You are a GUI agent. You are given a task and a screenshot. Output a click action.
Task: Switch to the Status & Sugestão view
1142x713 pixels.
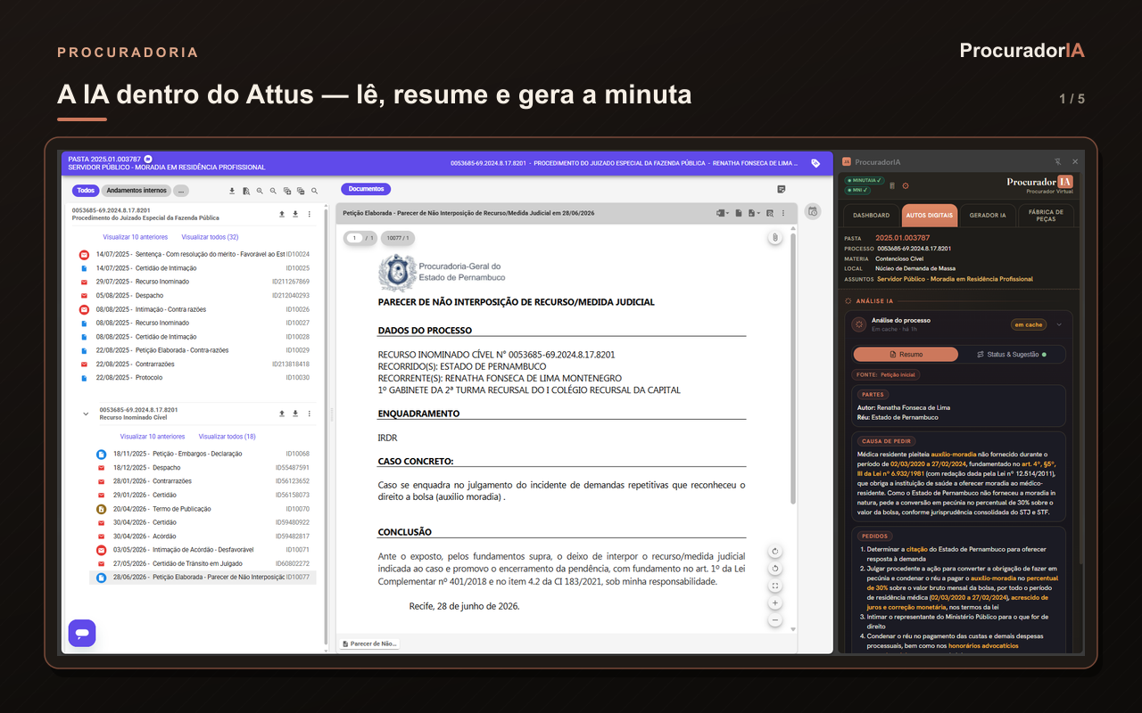tap(1012, 355)
